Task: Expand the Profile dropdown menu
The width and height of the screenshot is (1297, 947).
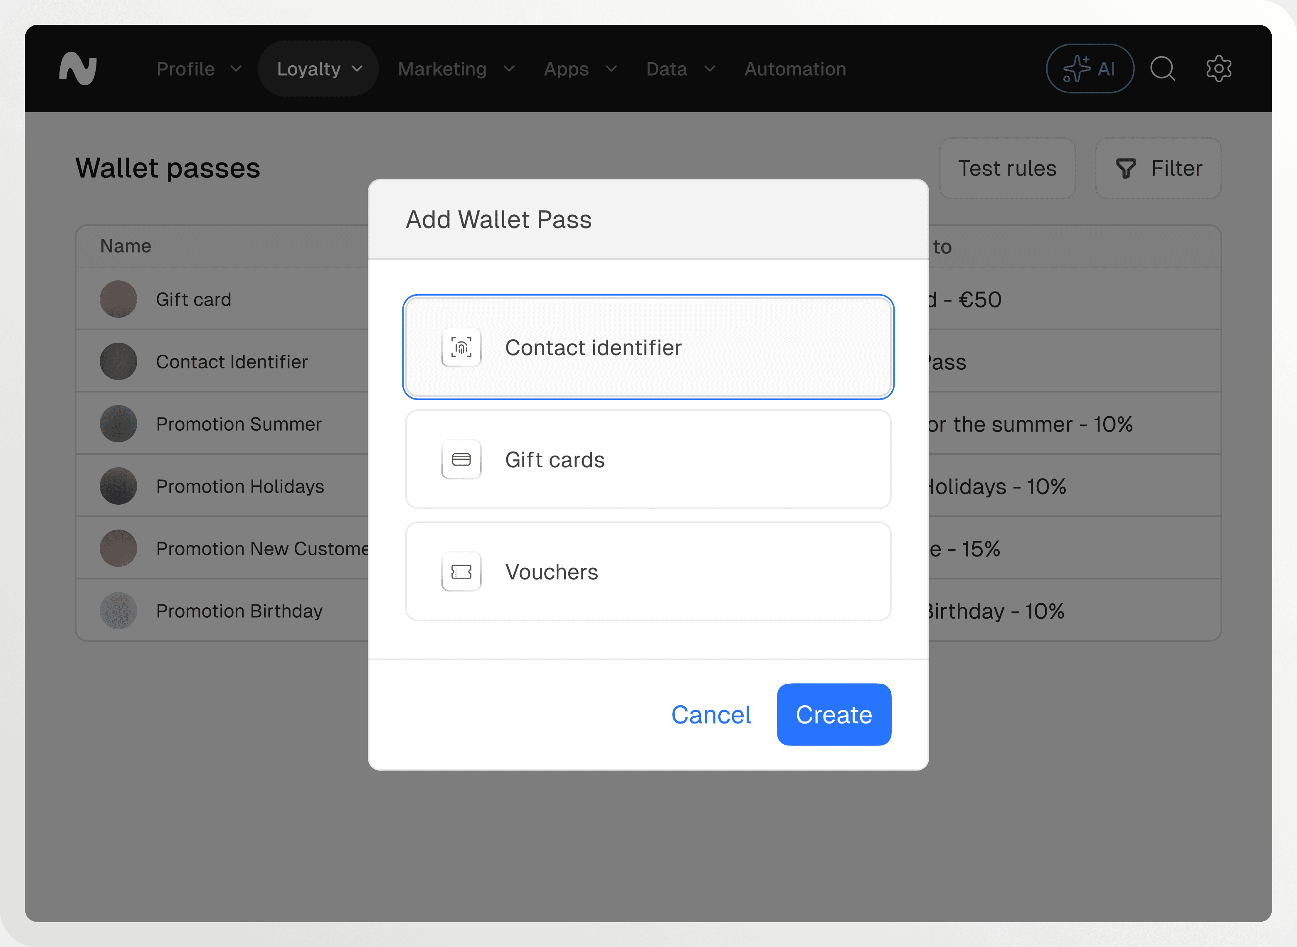Action: [x=198, y=69]
